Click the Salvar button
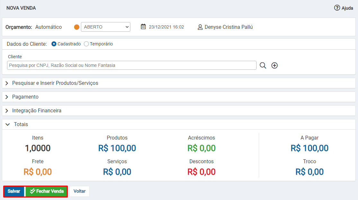Image resolution: width=358 pixels, height=200 pixels. pos(14,191)
